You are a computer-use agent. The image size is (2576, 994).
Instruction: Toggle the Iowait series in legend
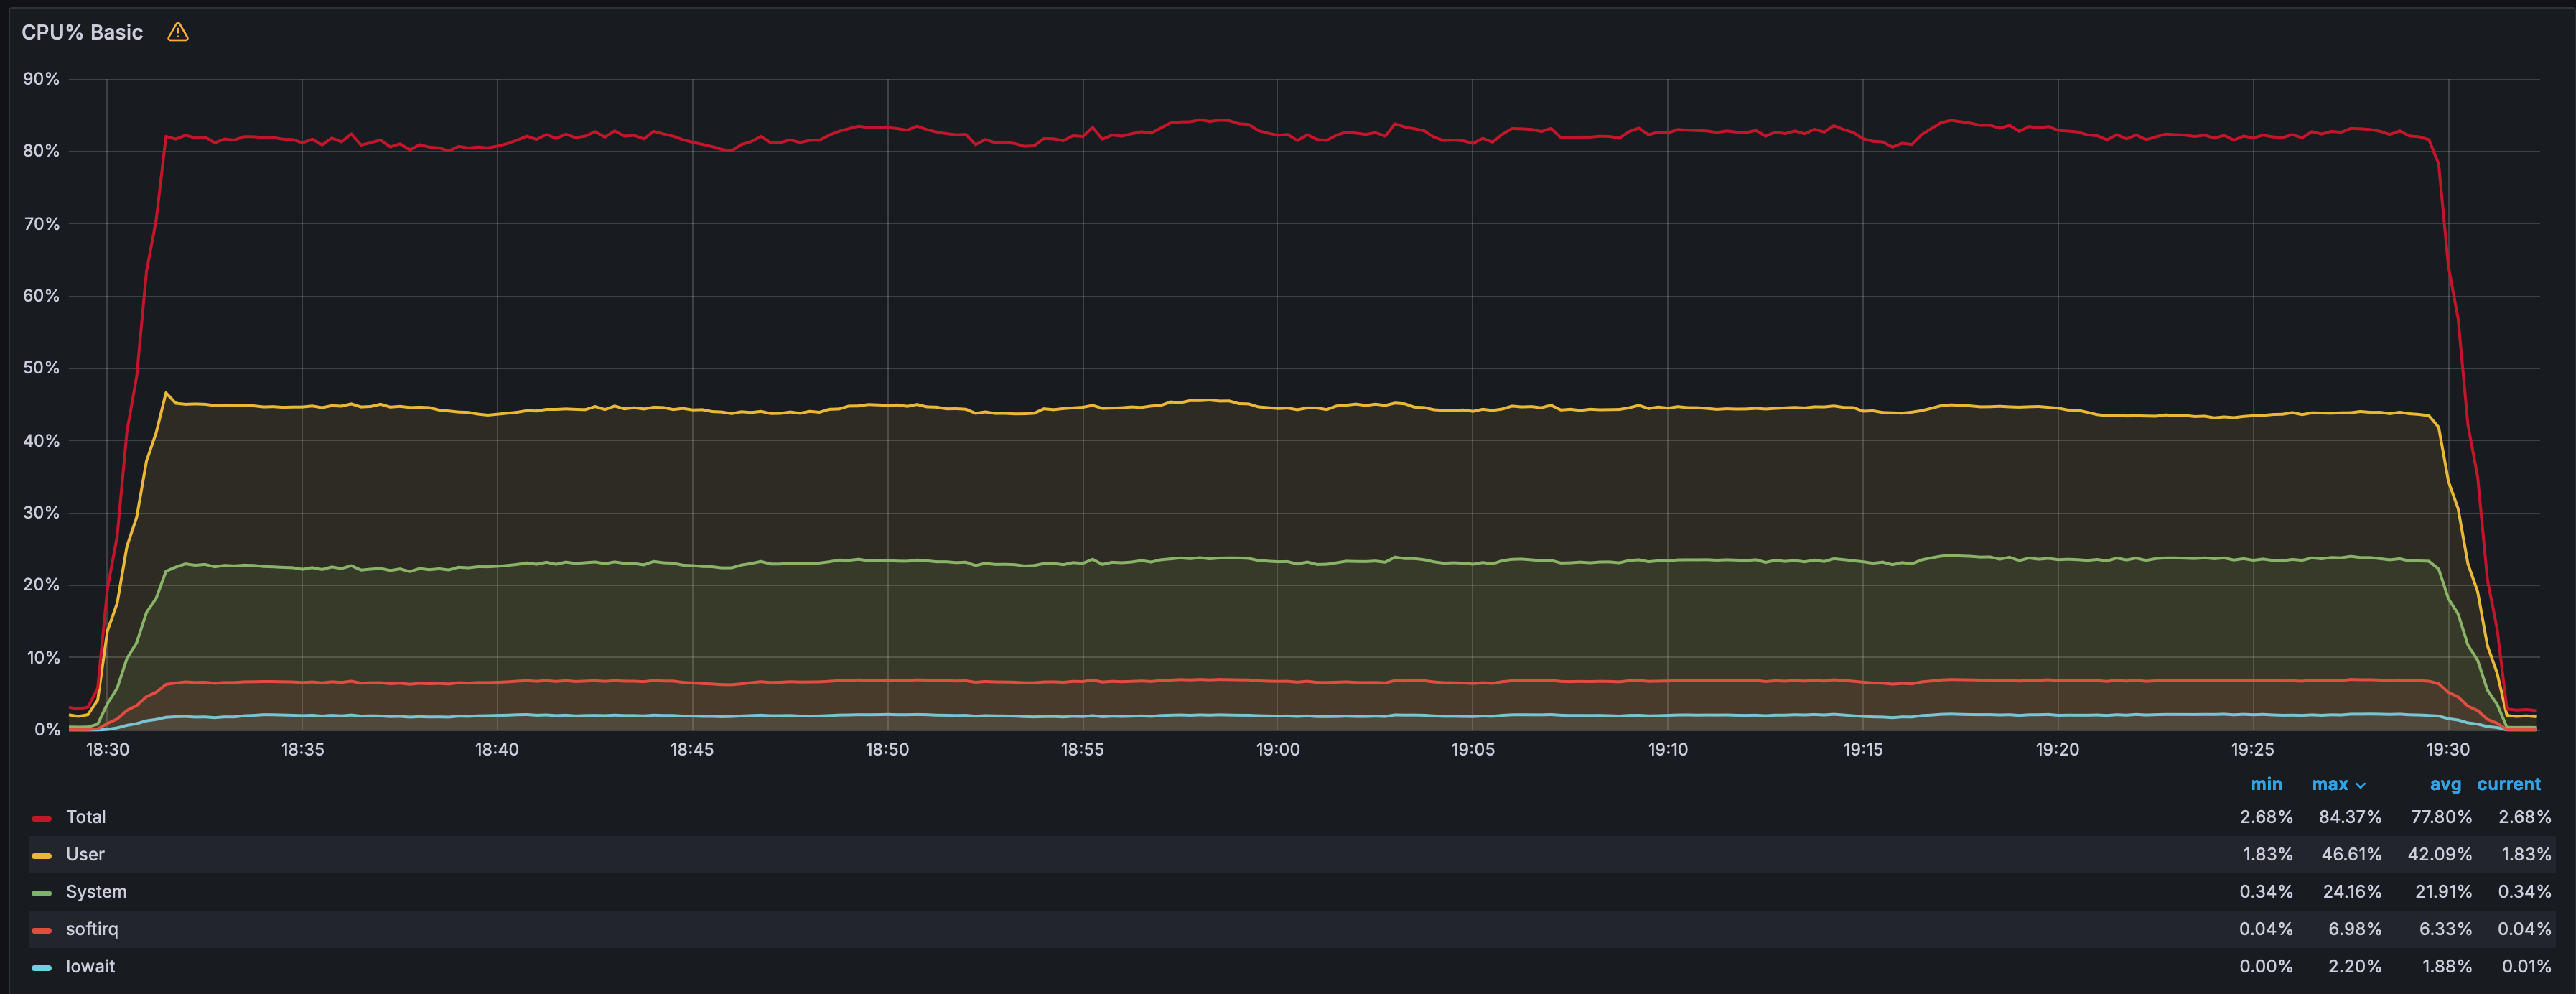click(x=90, y=966)
